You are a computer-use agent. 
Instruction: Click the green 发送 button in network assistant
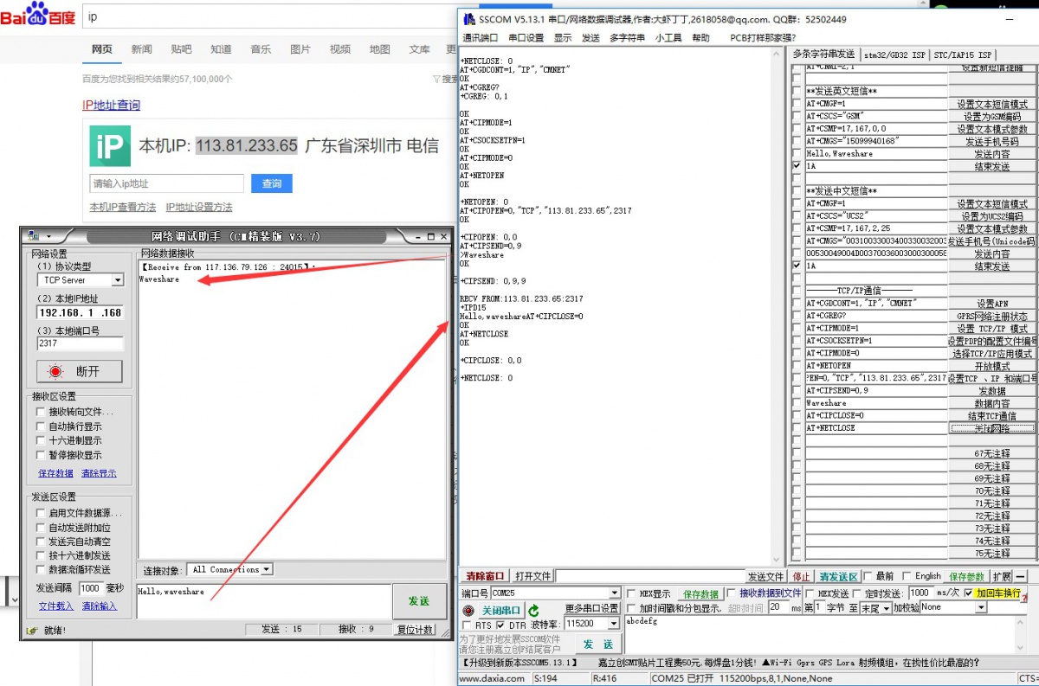click(419, 600)
